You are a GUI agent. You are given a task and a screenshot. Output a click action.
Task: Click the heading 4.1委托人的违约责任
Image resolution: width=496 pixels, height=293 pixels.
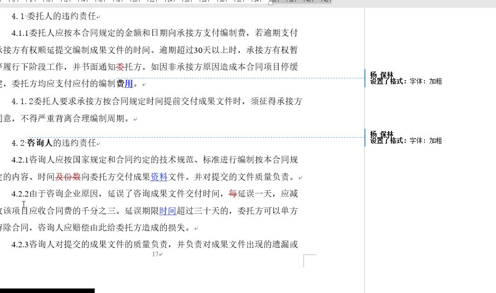click(x=53, y=15)
